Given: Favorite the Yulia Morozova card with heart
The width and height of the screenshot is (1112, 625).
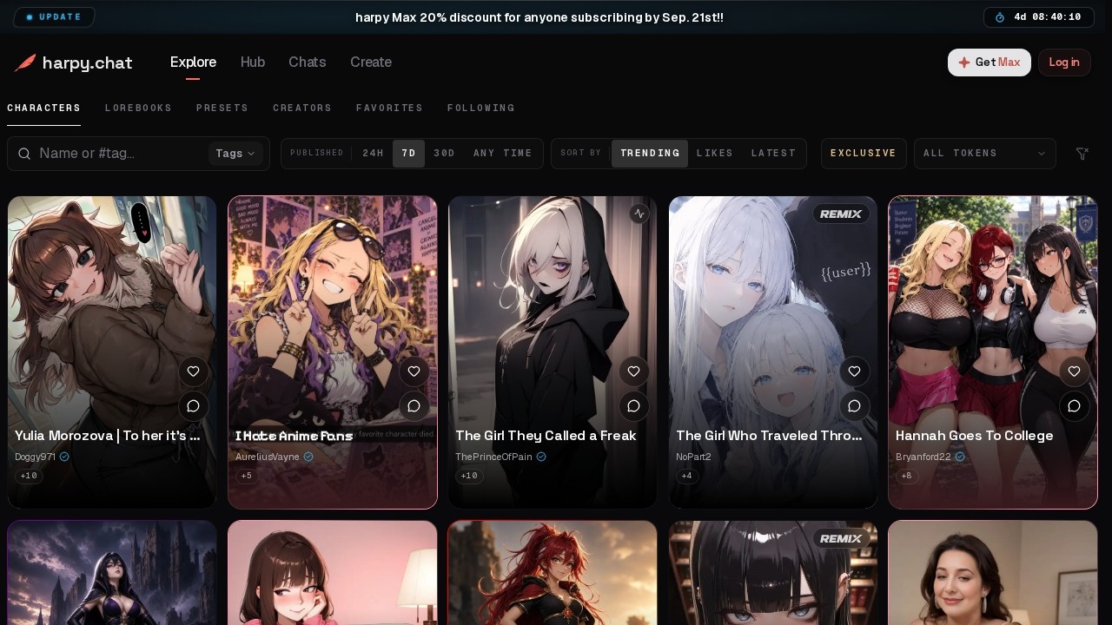Looking at the screenshot, I should click(194, 372).
